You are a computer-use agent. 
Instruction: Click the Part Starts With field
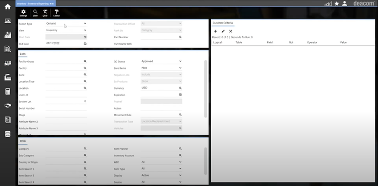tap(161, 44)
